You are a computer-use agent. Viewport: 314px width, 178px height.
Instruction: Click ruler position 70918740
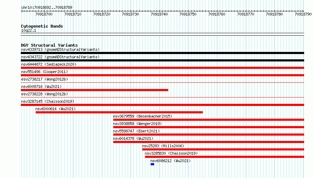coord(159,14)
